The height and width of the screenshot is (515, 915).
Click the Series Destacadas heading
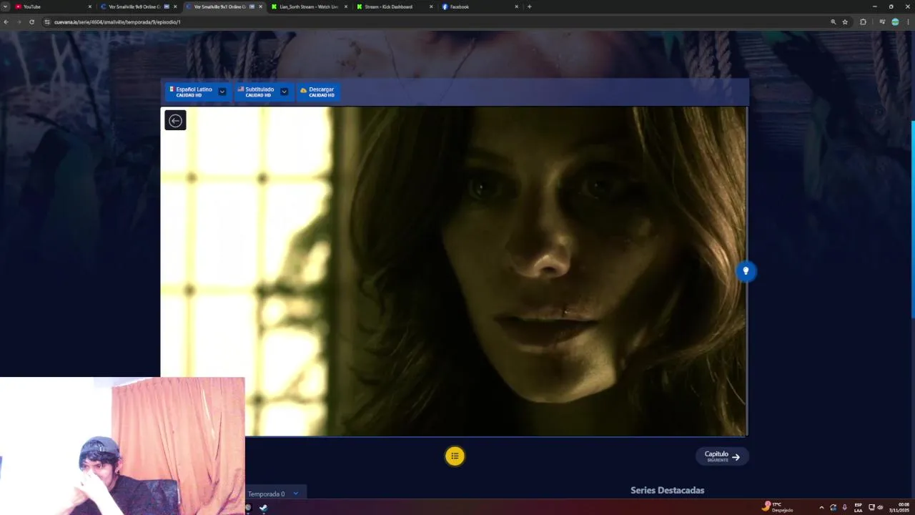click(667, 490)
